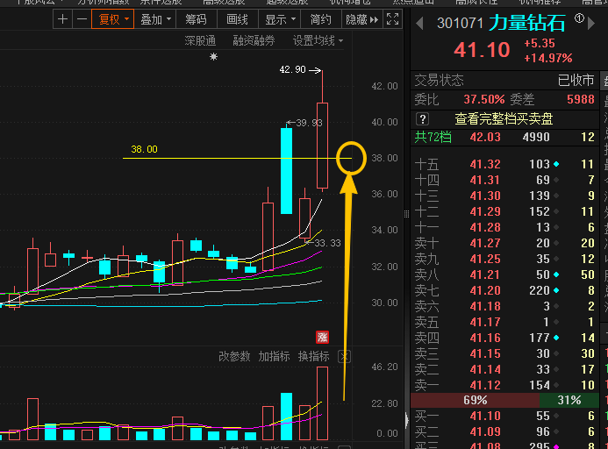Select the 买一 row at 41.10
This screenshot has width=608, height=449.
point(504,416)
